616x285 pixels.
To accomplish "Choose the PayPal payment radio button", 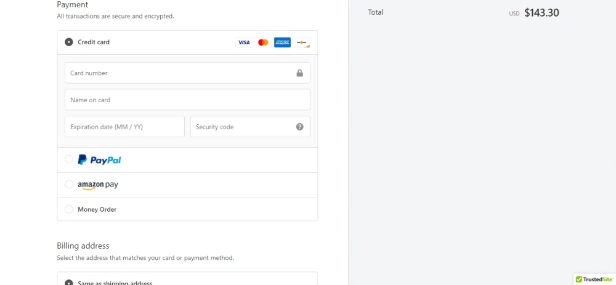I will tap(69, 160).
